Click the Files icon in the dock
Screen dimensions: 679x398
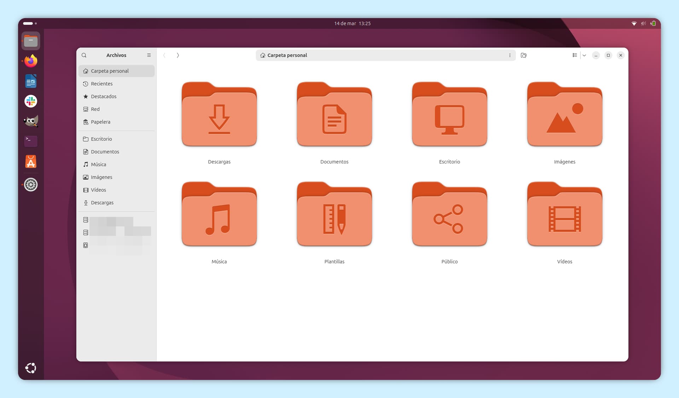31,41
